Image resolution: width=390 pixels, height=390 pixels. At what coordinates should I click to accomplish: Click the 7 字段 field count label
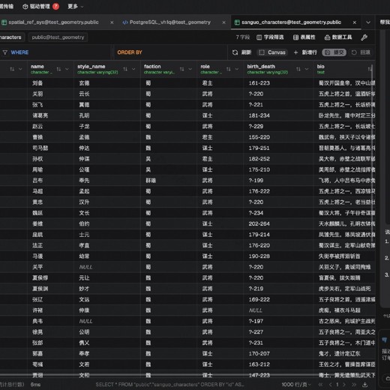tap(242, 37)
